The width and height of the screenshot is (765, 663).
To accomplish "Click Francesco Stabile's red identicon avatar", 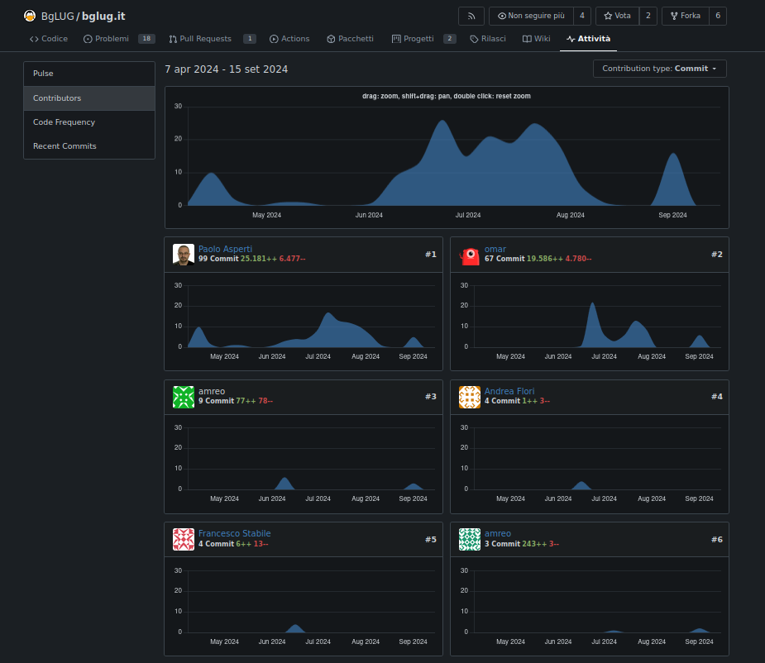I will coord(184,540).
